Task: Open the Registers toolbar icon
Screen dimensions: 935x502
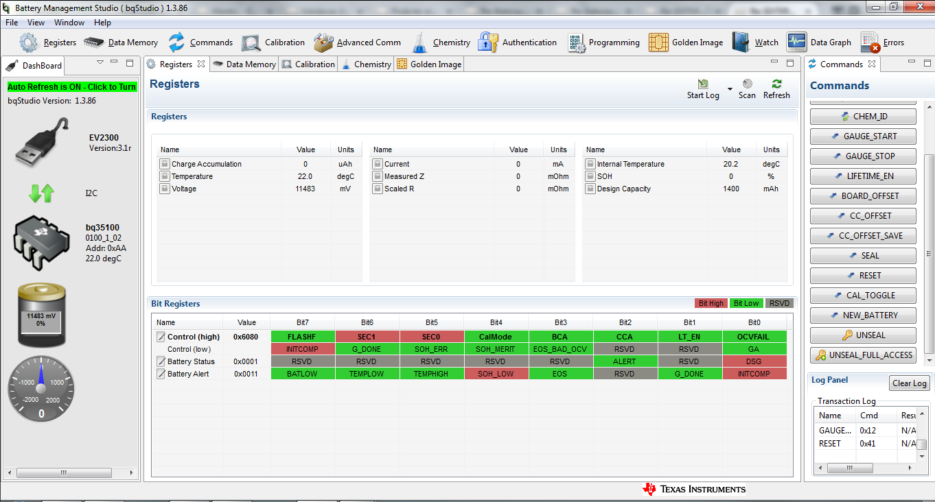Action: [29, 43]
